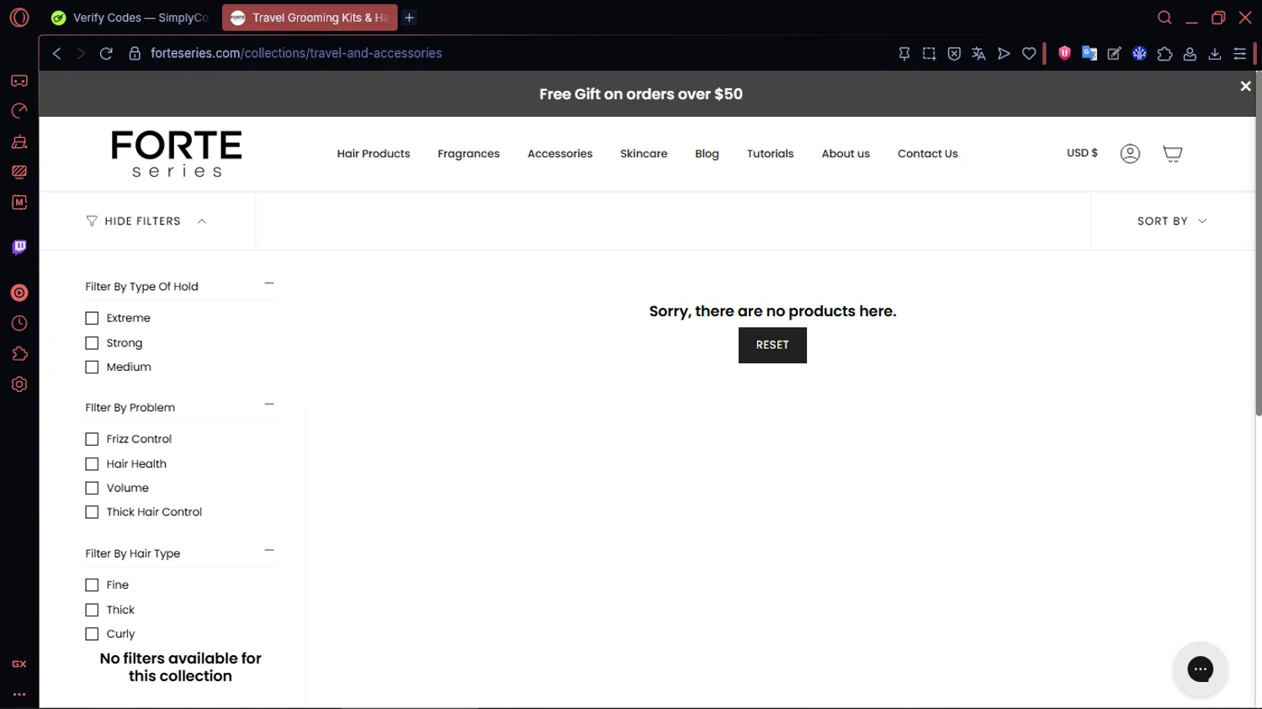Image resolution: width=1262 pixels, height=709 pixels.
Task: Check the Curly hair type filter
Action: point(92,634)
